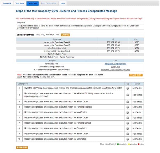Click flag indicator for Elimination step

[x=127, y=139]
